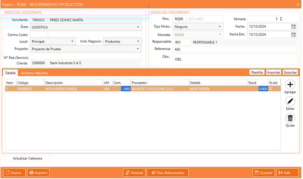Image resolution: width=303 pixels, height=179 pixels.
Task: Click the Nro. series field RQ06
Action: (179, 19)
